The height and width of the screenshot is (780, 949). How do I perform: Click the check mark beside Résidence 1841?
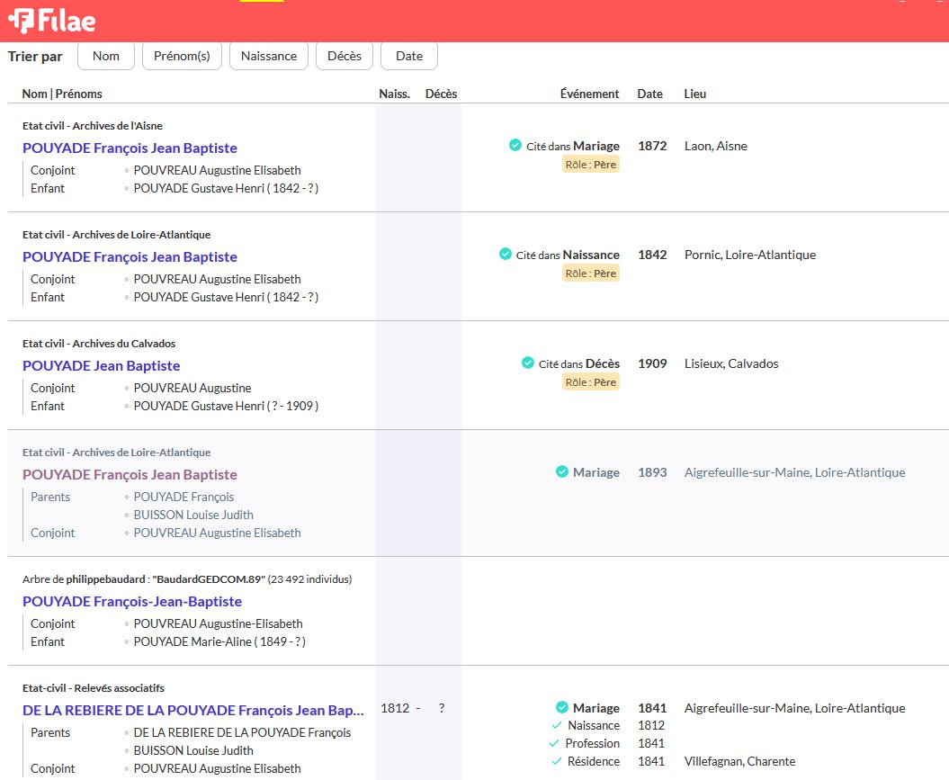[557, 761]
